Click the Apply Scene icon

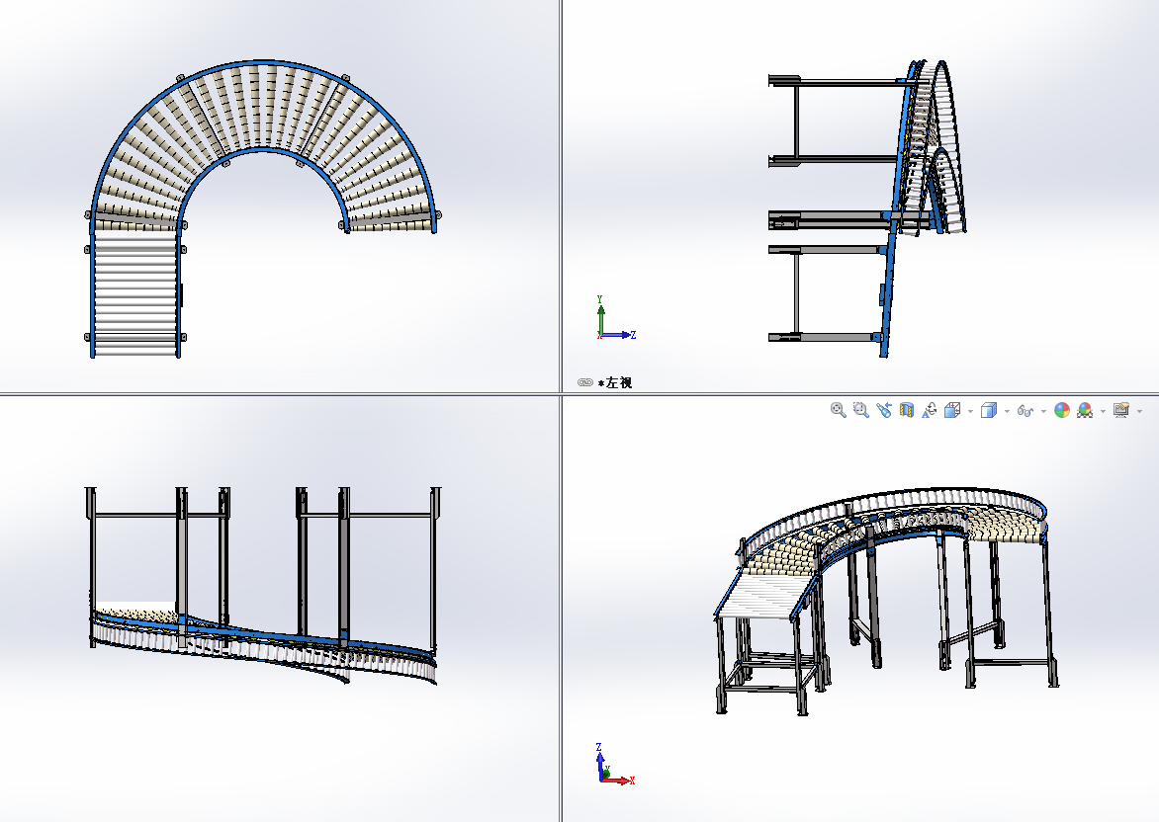point(1085,411)
